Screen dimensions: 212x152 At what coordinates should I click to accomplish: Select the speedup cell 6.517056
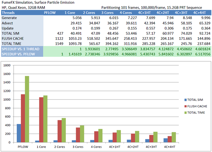[203, 54]
